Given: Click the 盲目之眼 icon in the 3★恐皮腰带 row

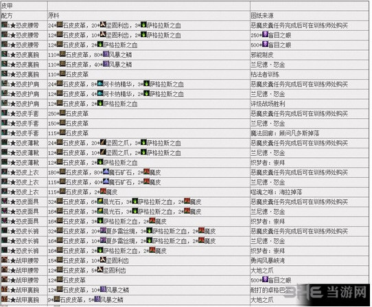Looking at the screenshot, I should (265, 45).
